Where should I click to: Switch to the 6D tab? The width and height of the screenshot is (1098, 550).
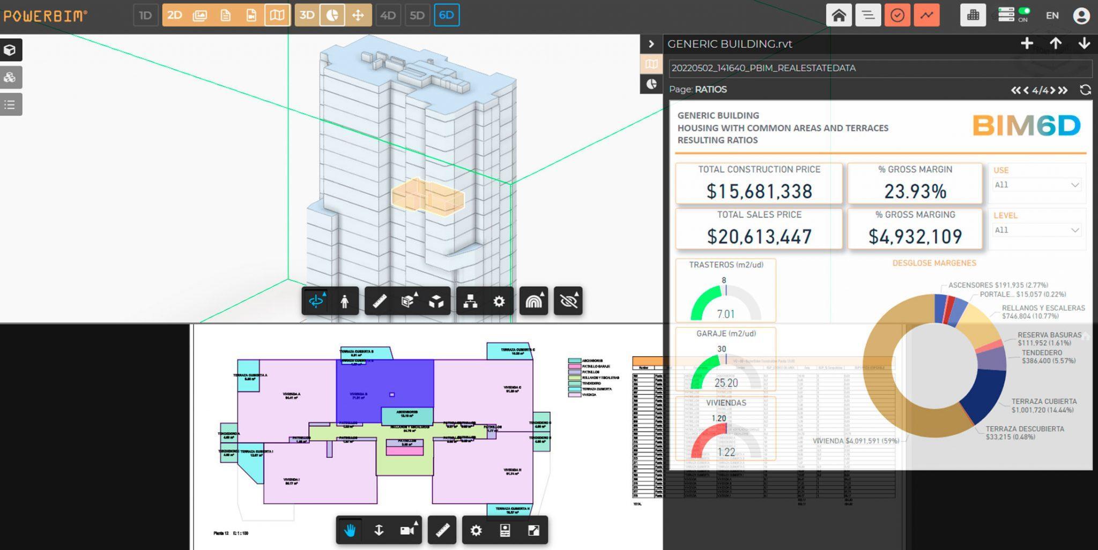click(447, 15)
